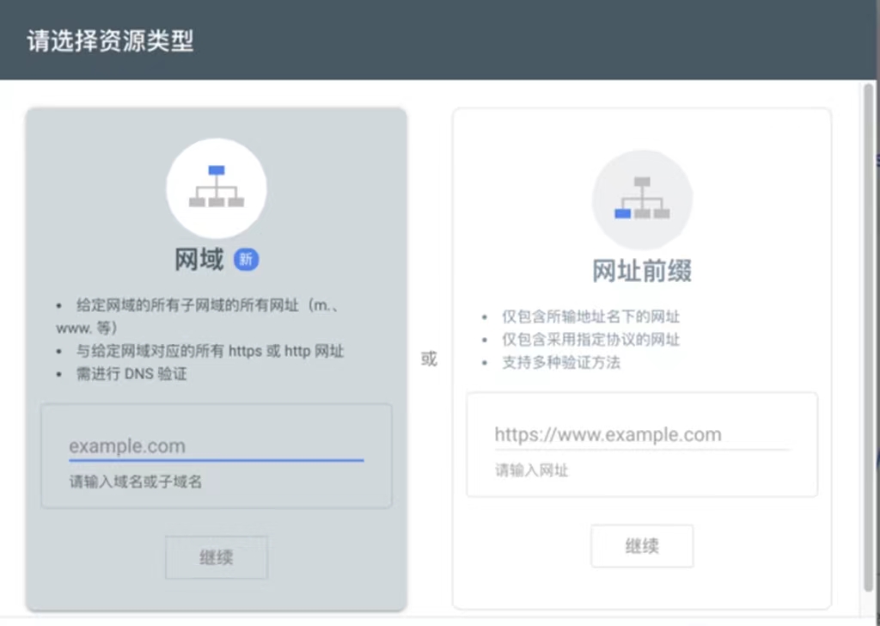Click the 需进行 DNS 验证 bullet text

131,374
